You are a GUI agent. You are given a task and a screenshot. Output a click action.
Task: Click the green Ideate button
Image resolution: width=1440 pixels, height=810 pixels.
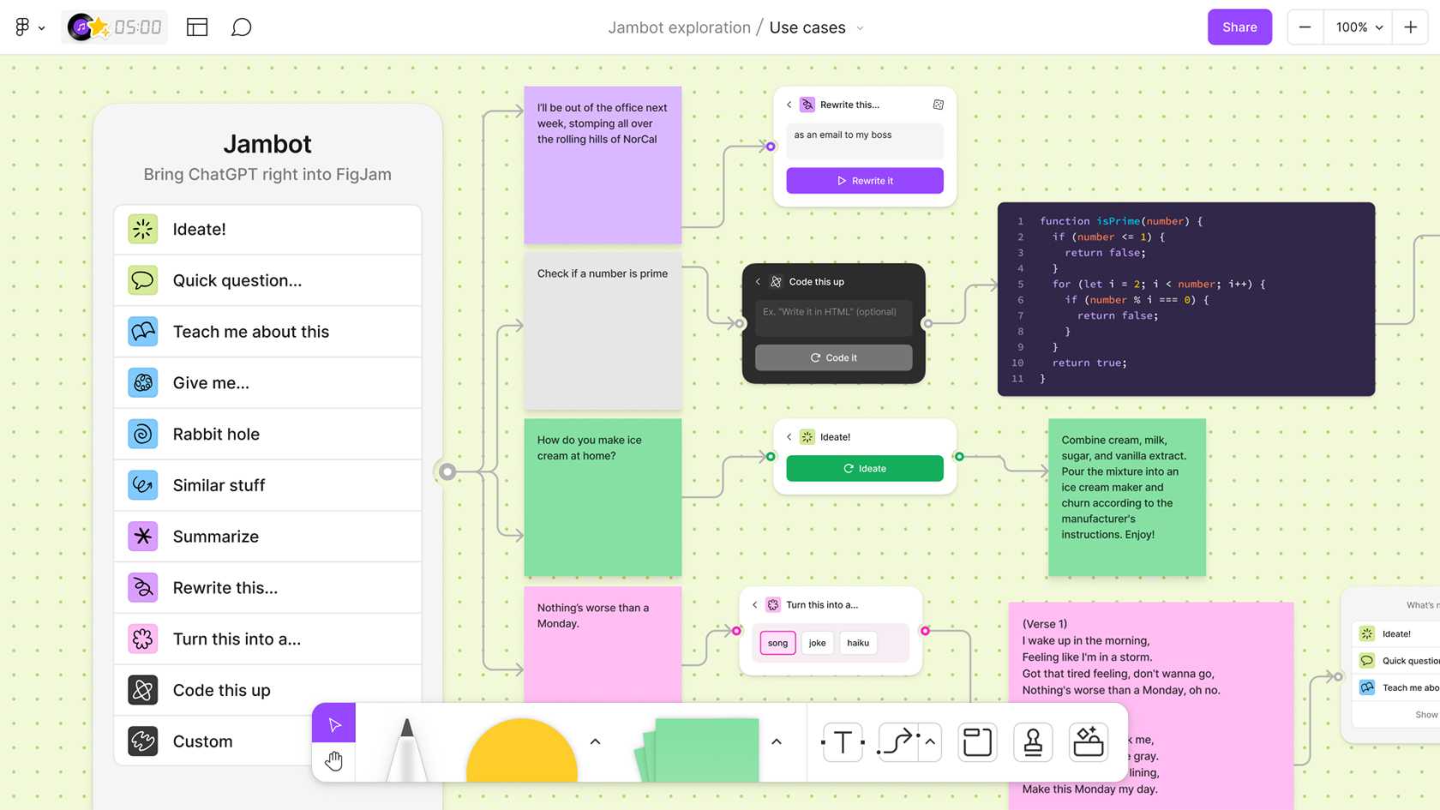[865, 469]
